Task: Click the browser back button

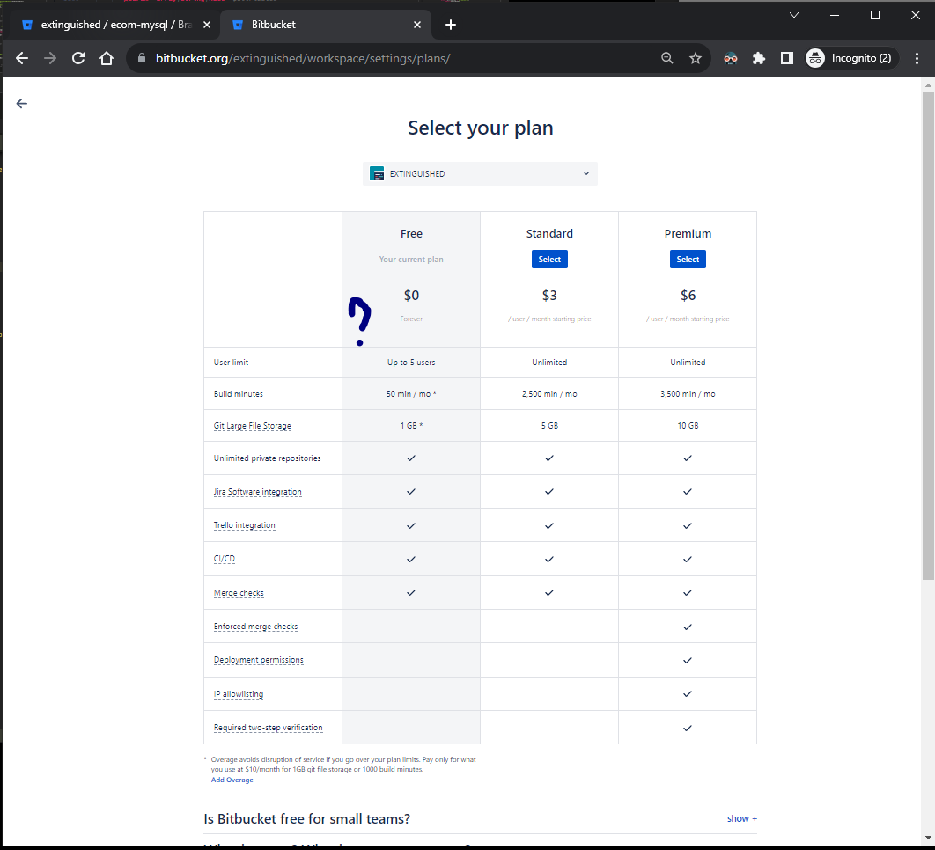Action: [22, 58]
